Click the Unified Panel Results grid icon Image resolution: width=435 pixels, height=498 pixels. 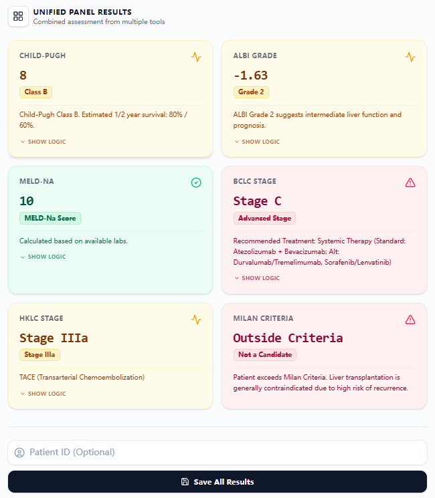18,16
